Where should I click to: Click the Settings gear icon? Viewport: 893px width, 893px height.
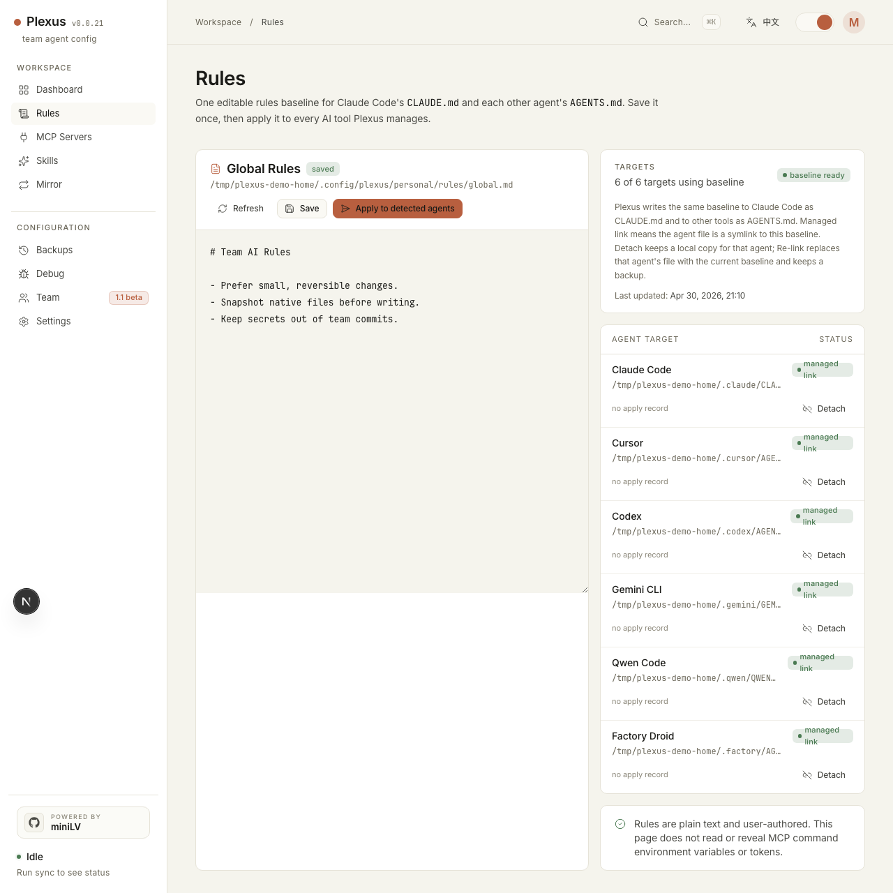click(x=24, y=322)
